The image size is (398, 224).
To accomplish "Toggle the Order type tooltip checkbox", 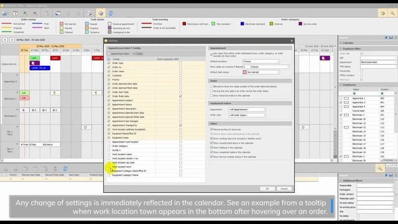I will click(109, 63).
